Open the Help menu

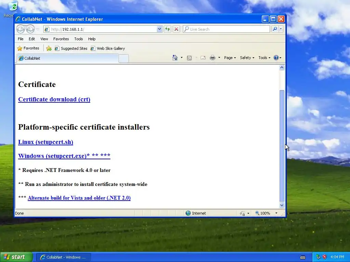point(92,39)
